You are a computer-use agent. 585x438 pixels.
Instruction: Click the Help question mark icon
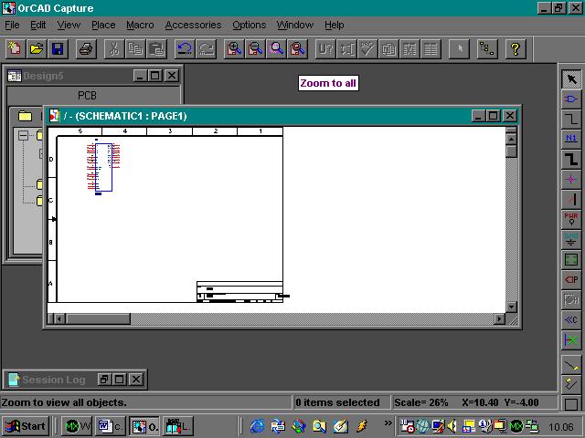516,48
